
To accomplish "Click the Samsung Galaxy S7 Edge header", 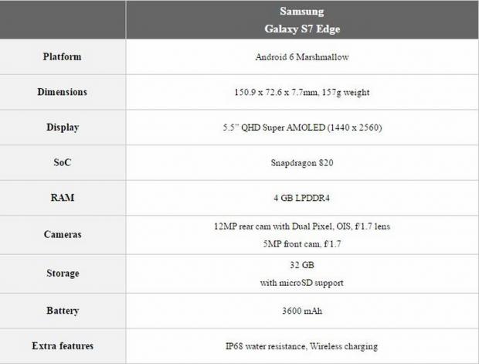I will 301,20.
